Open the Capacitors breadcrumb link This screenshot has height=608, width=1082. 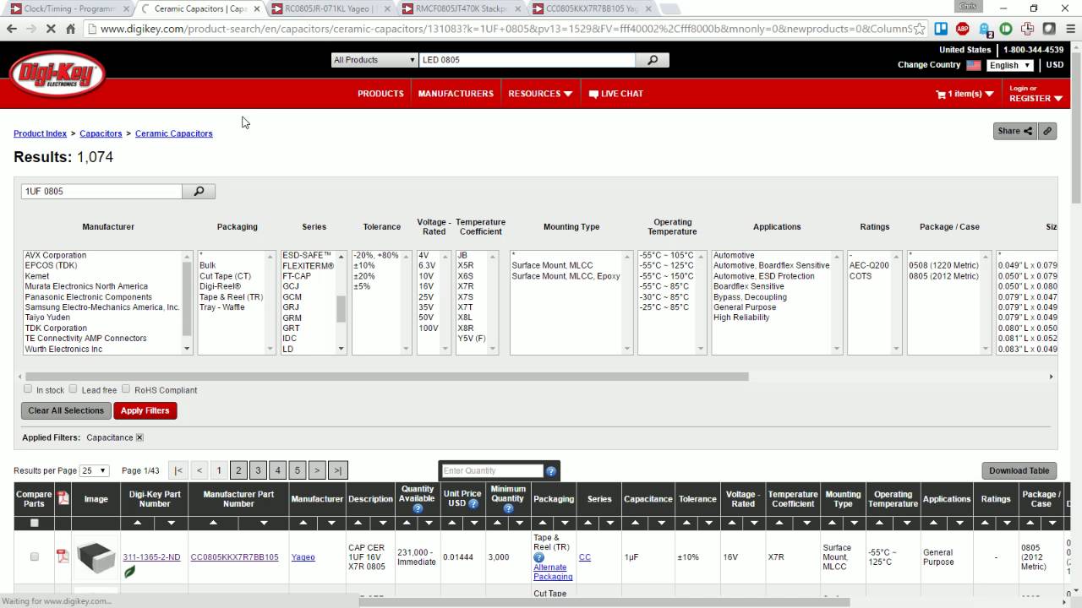point(101,133)
